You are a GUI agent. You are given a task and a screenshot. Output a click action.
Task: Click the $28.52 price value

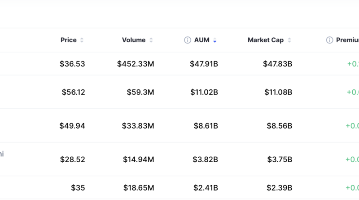tap(72, 160)
